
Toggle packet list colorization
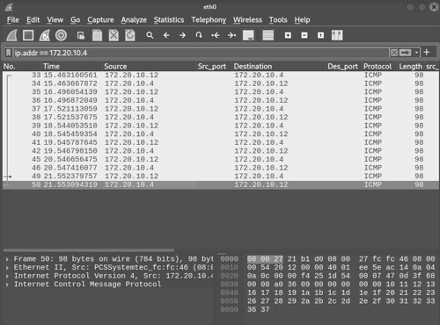click(268, 35)
